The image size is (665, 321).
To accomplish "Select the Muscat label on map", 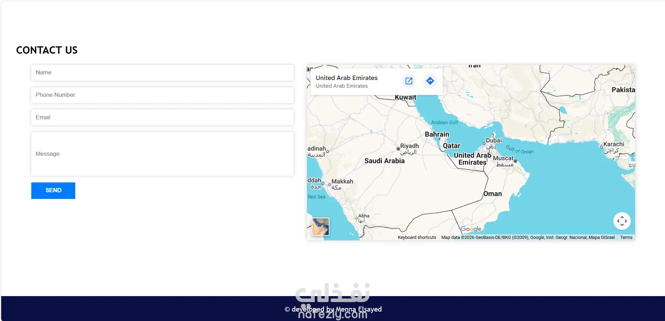I will click(x=503, y=158).
